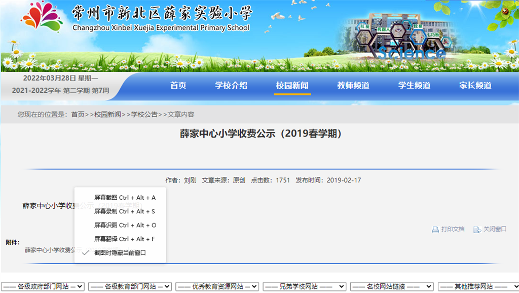Image resolution: width=519 pixels, height=293 pixels.
Task: Click the 首页 breadcrumb link
Action: [x=78, y=115]
